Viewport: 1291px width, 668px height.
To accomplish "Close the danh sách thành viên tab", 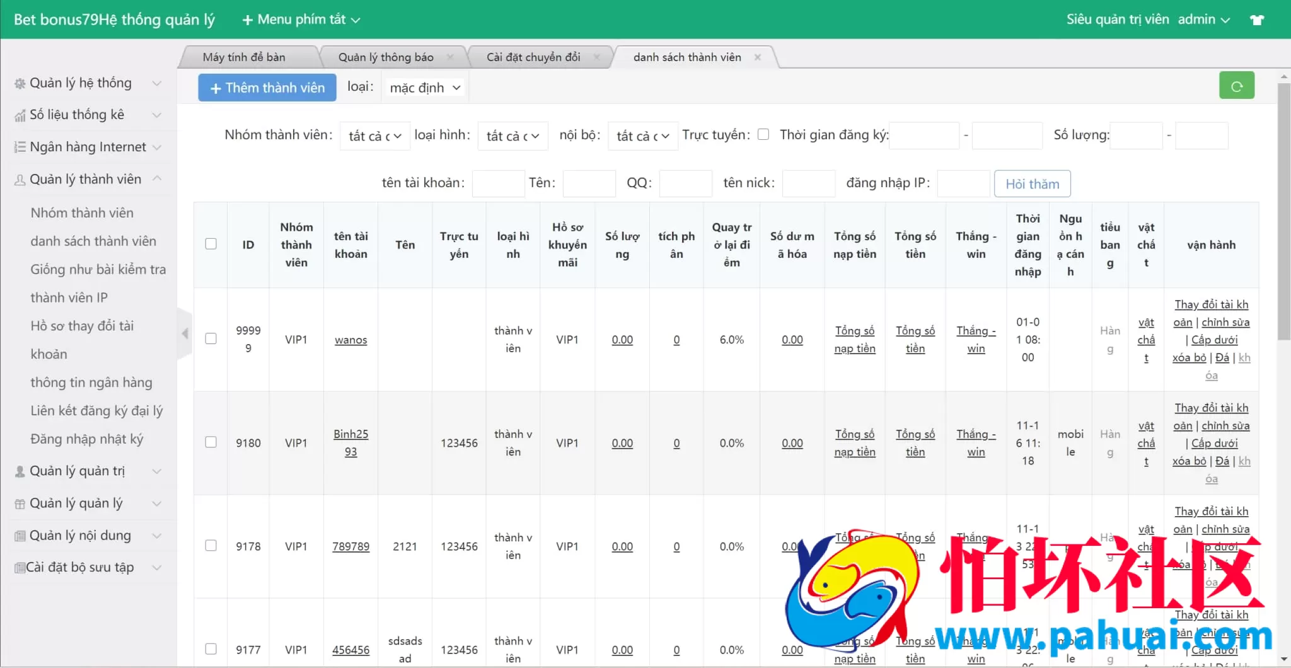I will [x=758, y=57].
